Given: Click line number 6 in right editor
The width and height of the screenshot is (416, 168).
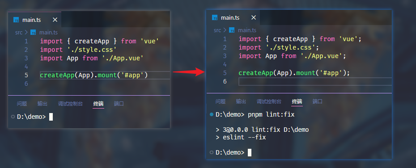Looking at the screenshot, I should pos(225,82).
